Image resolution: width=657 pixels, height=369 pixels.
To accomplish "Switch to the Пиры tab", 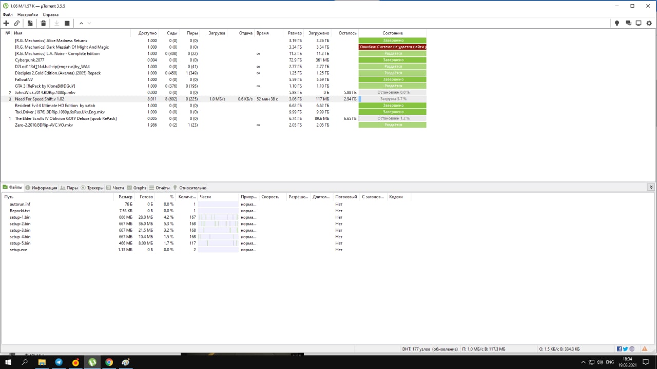I will click(x=69, y=188).
